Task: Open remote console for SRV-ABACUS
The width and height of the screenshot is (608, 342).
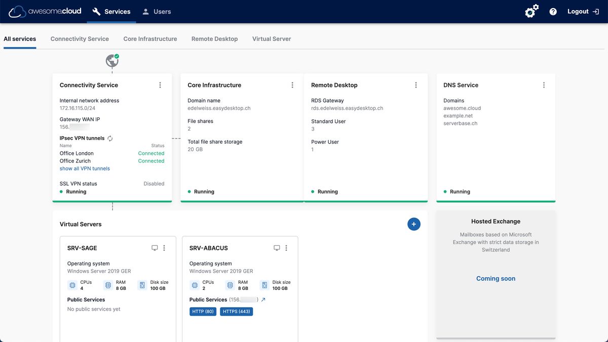Action: (x=277, y=248)
